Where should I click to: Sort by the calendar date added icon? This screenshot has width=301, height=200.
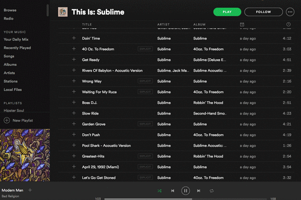click(242, 25)
